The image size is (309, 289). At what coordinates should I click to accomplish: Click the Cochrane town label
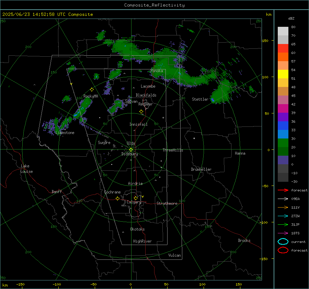click(112, 192)
